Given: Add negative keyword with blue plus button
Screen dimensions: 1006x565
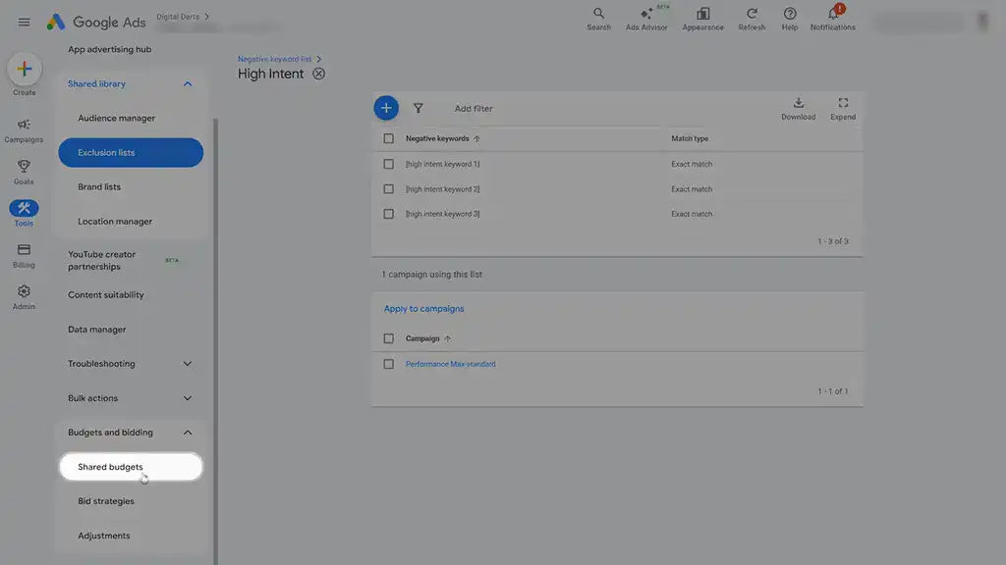Looking at the screenshot, I should coord(386,108).
